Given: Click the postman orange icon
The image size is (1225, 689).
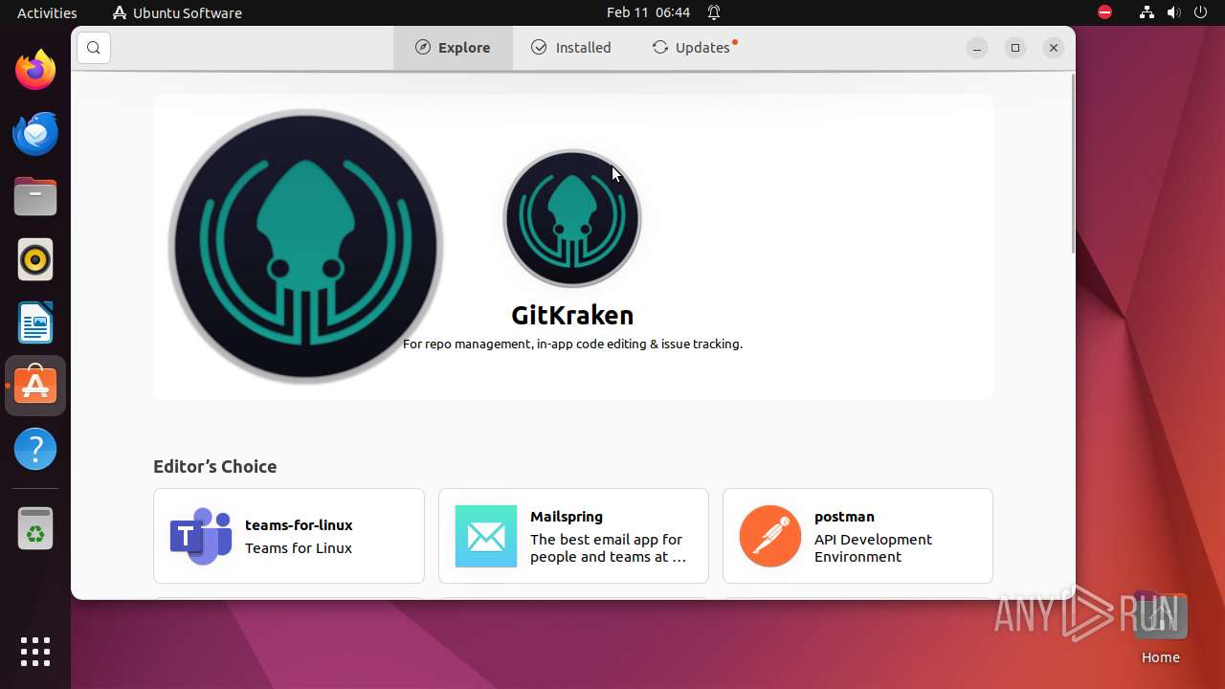Looking at the screenshot, I should pyautogui.click(x=770, y=536).
